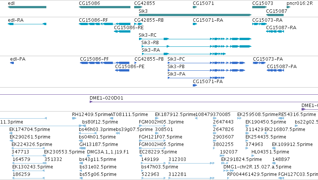Select the FGH121F07.5prime EST label
Image resolution: width=318 pixels, height=180 pixels.
click(x=160, y=137)
